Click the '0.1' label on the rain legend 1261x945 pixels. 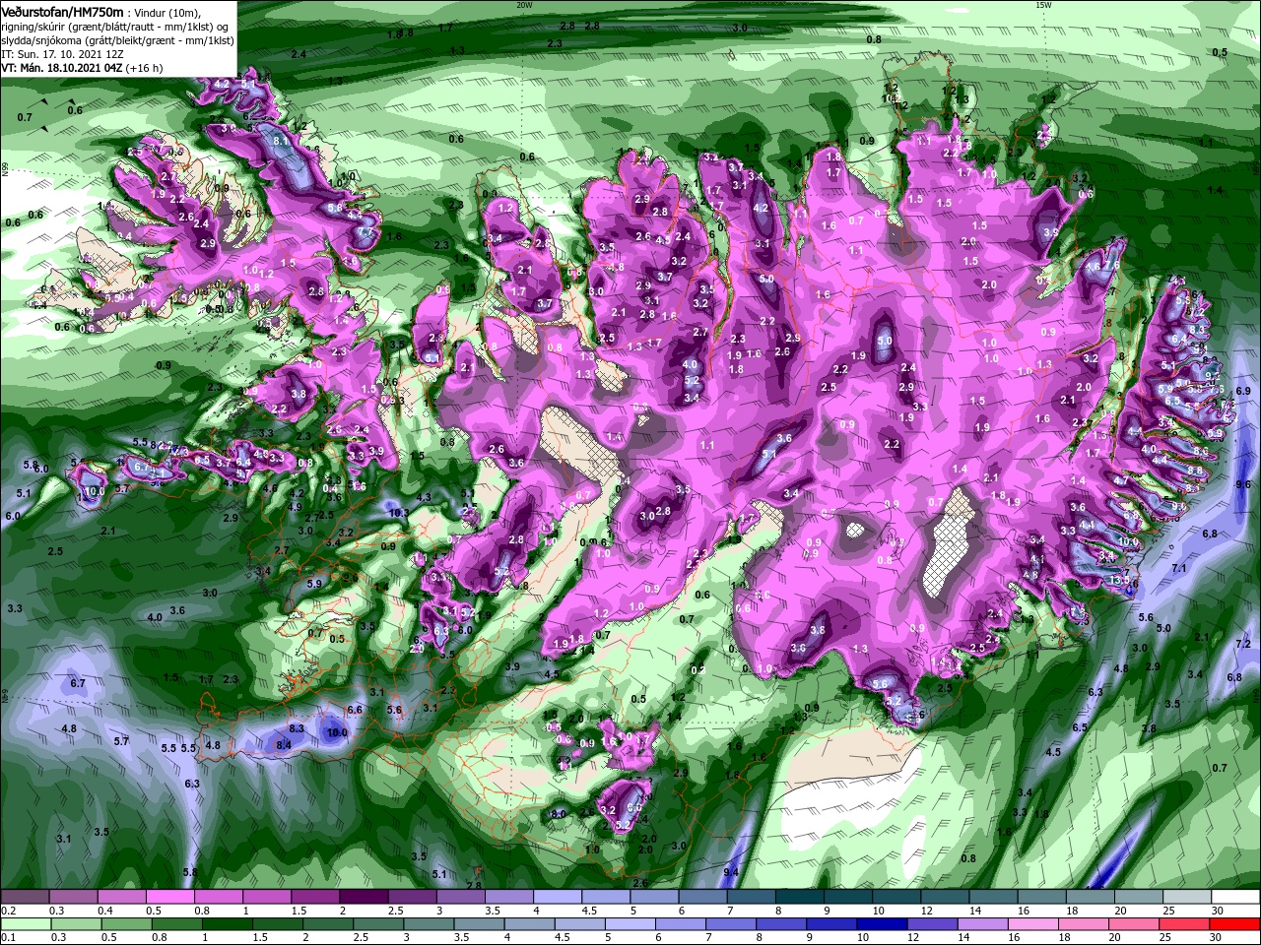(x=7, y=938)
